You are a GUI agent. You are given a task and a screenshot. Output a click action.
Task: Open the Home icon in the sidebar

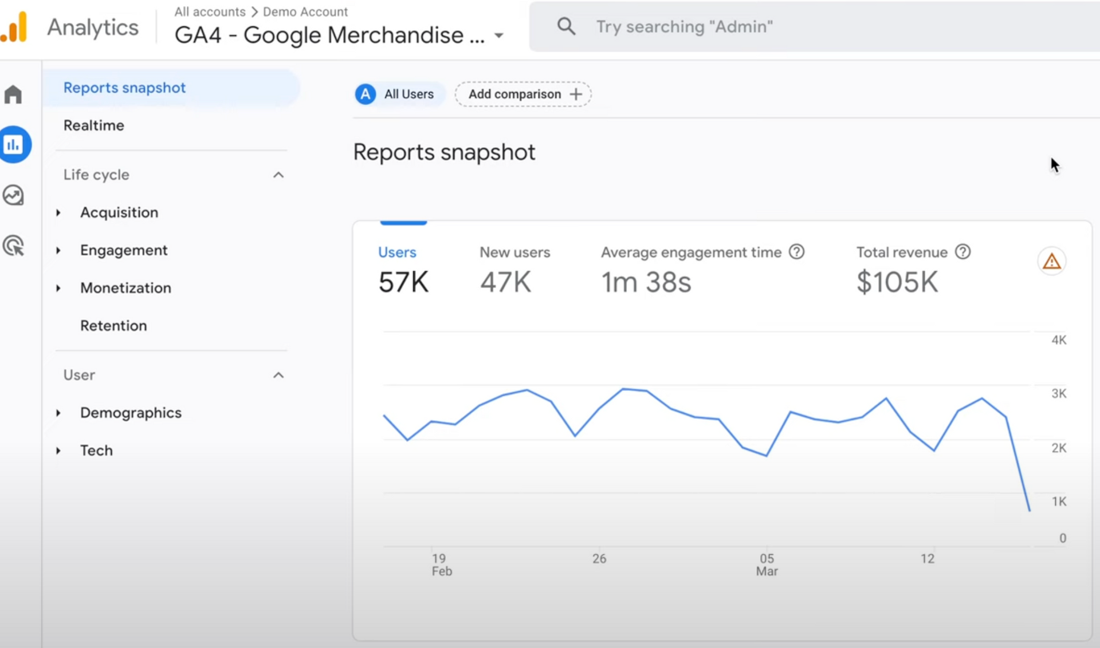point(13,94)
